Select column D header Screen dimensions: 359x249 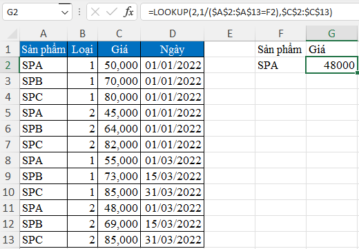tap(173, 34)
